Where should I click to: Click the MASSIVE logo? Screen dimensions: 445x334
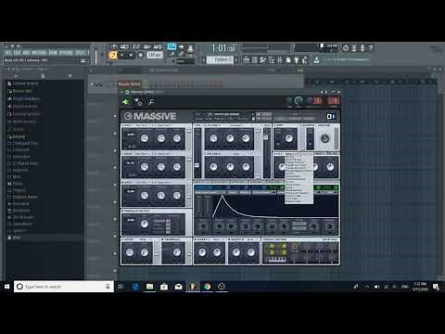150,116
